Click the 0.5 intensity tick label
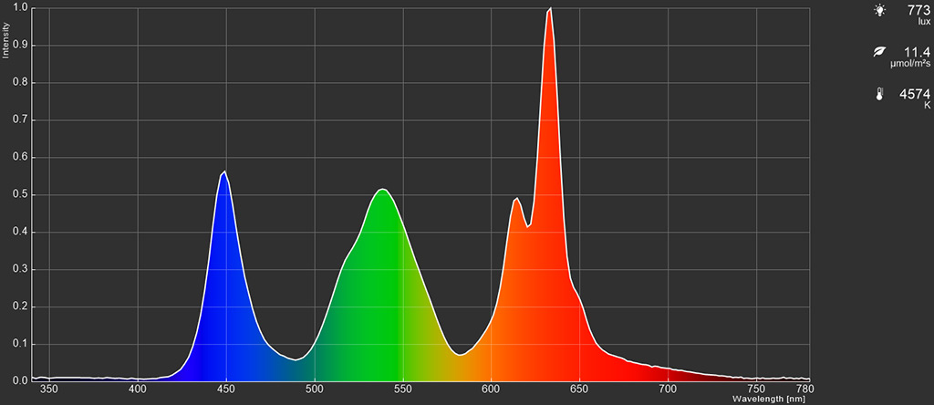Image resolution: width=934 pixels, height=405 pixels. click(20, 195)
